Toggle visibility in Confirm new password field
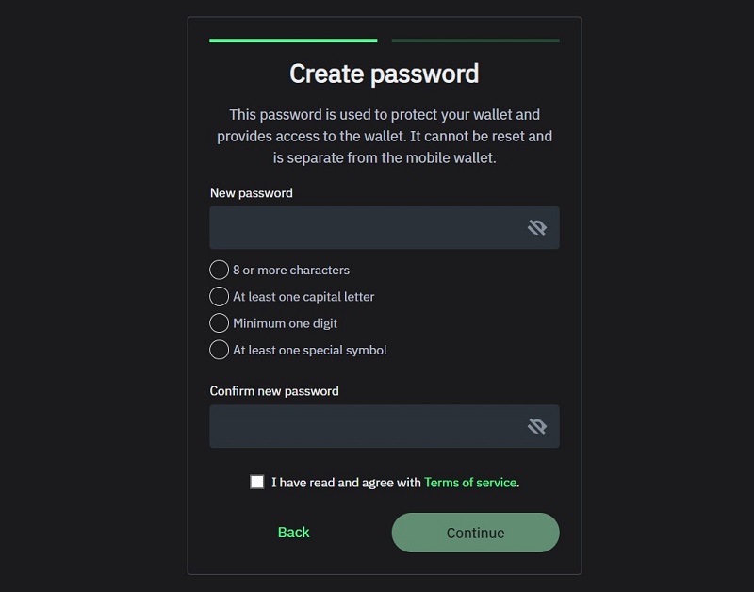The image size is (754, 592). [537, 426]
